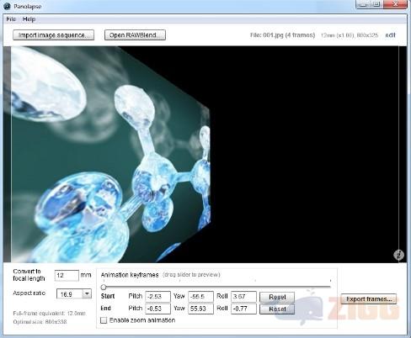Click Import image sequence button
The width and height of the screenshot is (411, 338).
[x=53, y=35]
